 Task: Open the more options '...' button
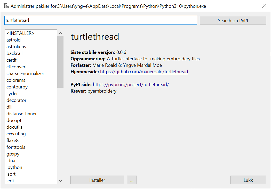pos(132,180)
